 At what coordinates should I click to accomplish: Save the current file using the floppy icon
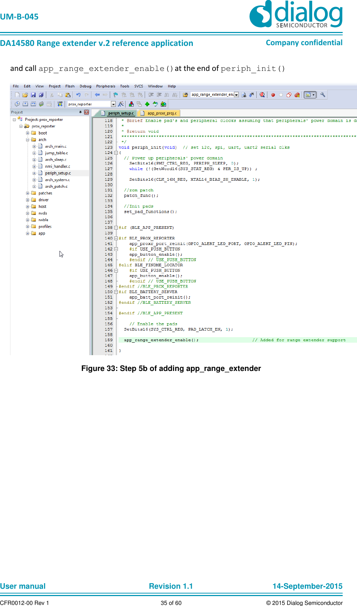33,95
